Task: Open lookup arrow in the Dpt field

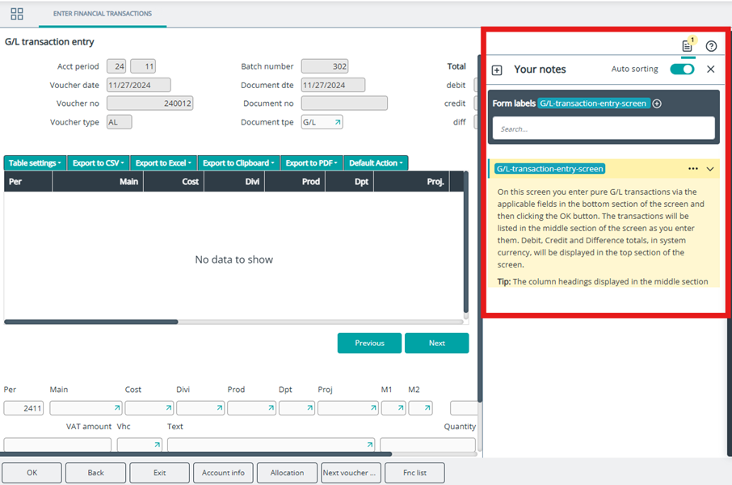Action: point(309,408)
